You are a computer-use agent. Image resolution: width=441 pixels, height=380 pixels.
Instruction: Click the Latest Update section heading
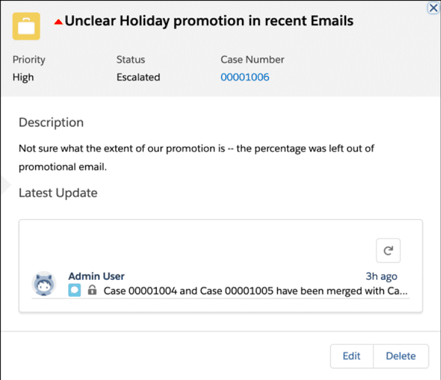click(x=58, y=193)
